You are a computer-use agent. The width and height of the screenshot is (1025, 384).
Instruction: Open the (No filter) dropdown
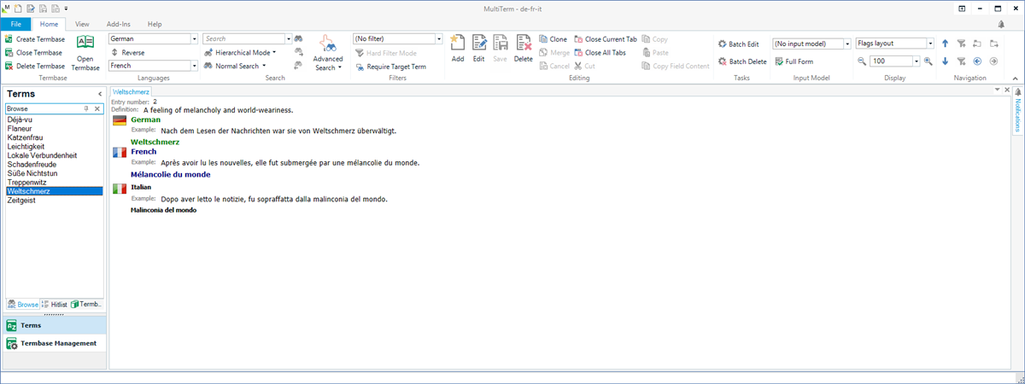(439, 39)
